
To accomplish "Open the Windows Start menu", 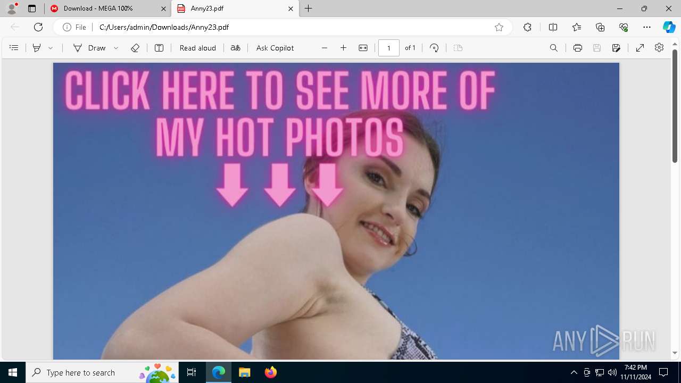I will (13, 372).
